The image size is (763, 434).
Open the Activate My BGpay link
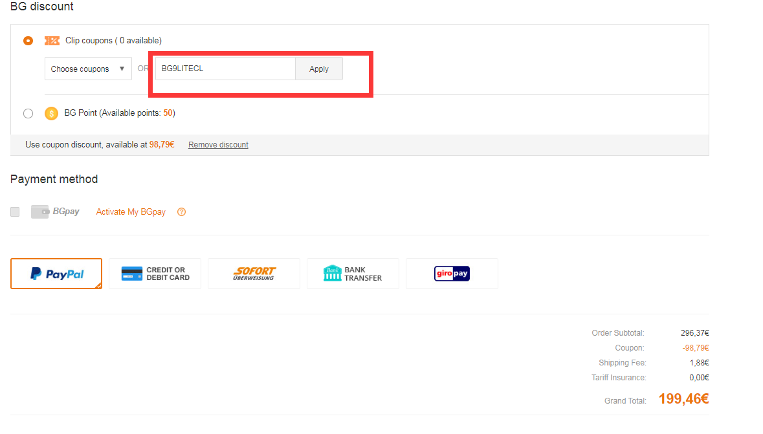(x=131, y=212)
